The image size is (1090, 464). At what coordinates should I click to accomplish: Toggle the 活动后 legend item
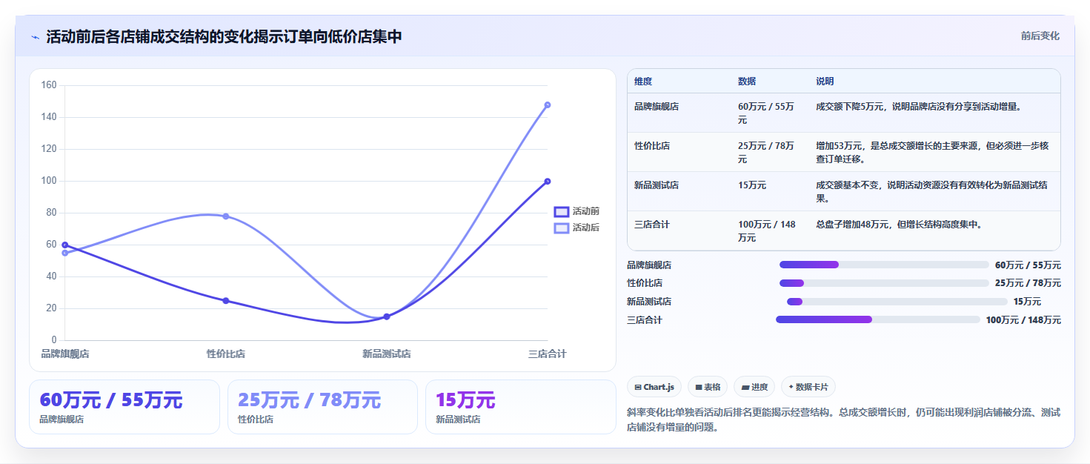pyautogui.click(x=577, y=228)
